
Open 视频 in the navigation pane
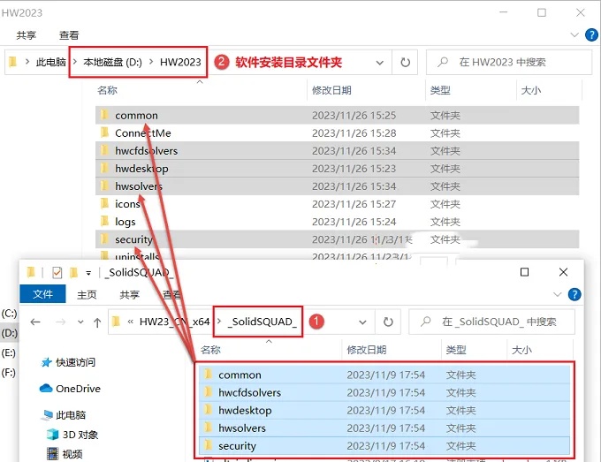click(x=65, y=454)
